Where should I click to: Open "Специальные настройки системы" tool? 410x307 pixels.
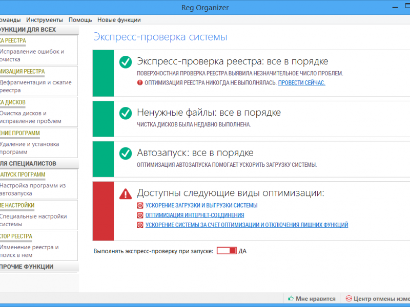pos(39,215)
